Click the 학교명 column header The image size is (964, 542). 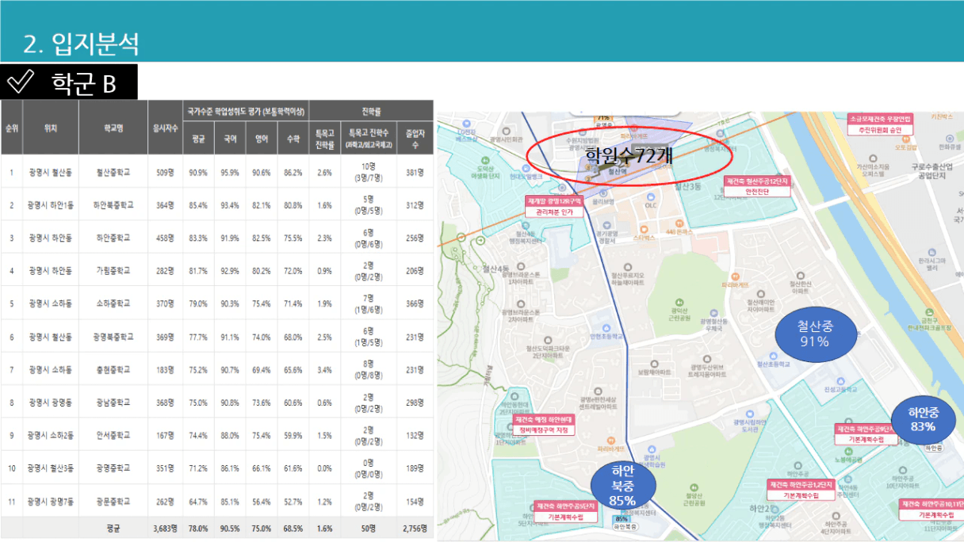(x=113, y=127)
